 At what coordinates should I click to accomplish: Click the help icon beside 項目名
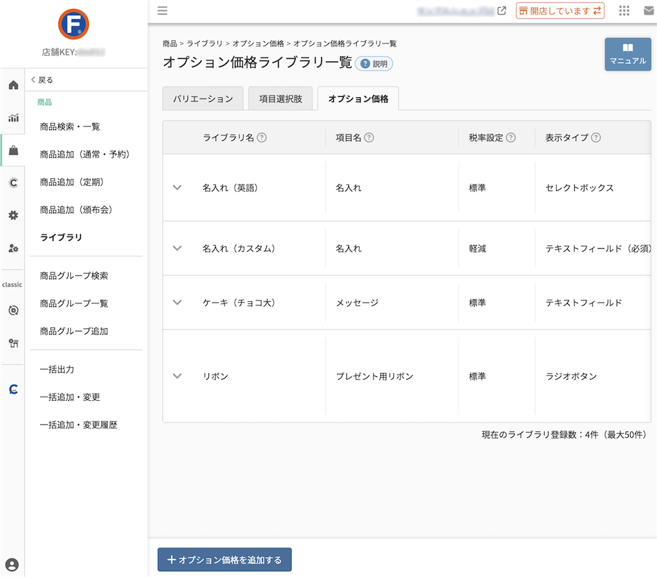coord(369,137)
